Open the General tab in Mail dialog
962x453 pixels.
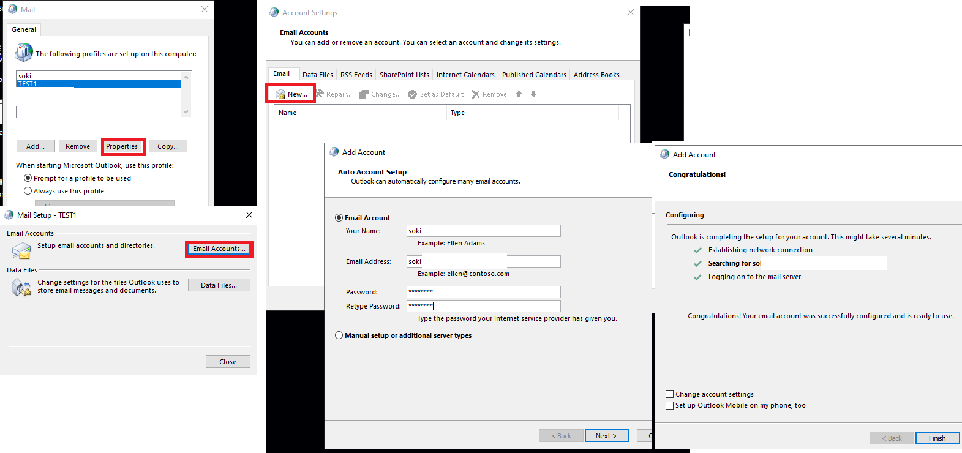click(24, 29)
